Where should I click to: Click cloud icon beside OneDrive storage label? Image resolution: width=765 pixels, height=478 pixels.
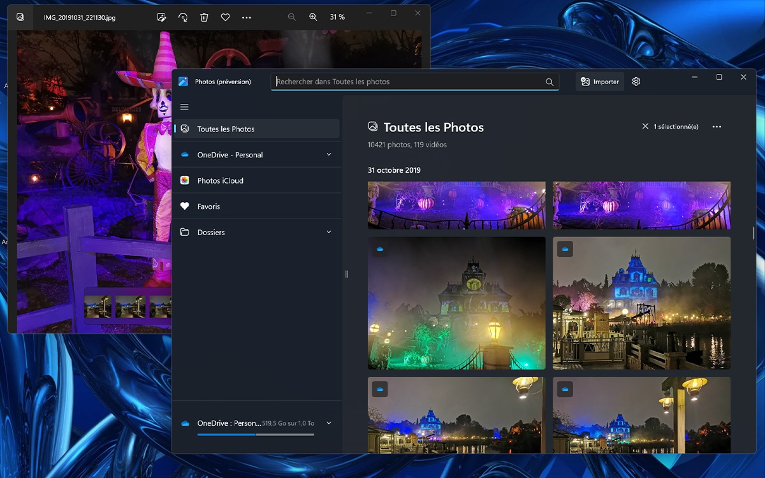click(x=185, y=423)
